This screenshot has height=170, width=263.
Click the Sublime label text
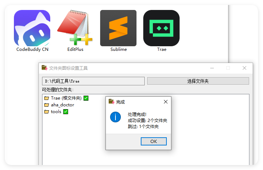tap(119, 49)
